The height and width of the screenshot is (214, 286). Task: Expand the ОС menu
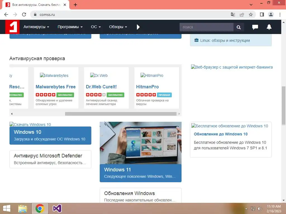click(96, 27)
